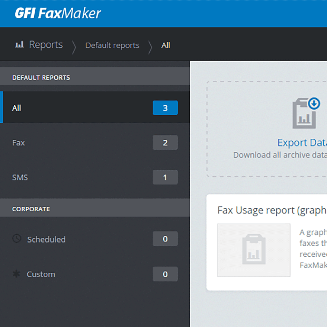Toggle the count badge beside Fax
The width and height of the screenshot is (327, 327).
tap(165, 142)
